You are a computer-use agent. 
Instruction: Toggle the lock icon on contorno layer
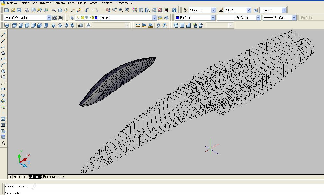(92, 18)
